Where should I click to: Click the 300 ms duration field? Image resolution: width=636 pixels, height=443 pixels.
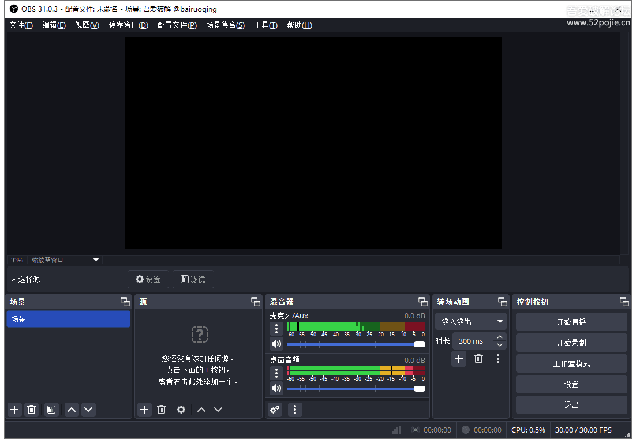point(473,341)
